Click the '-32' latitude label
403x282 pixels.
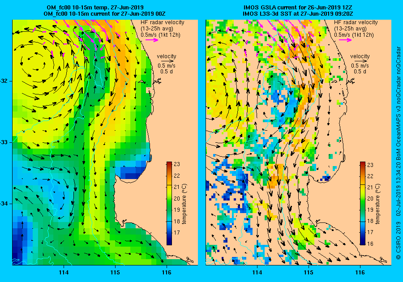[x=4, y=81]
